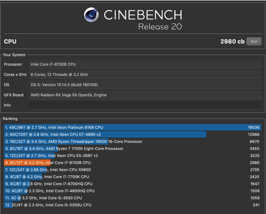Select ranking row 9 Core i7-6700HQ
Image resolution: width=266 pixels, height=214 pixels.
[133, 184]
